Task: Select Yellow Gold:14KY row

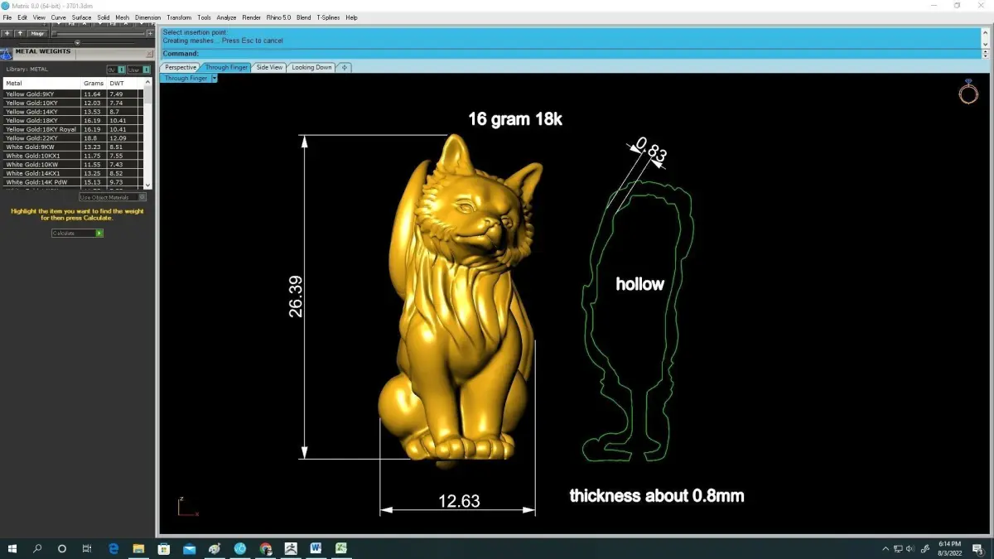Action: (x=73, y=111)
